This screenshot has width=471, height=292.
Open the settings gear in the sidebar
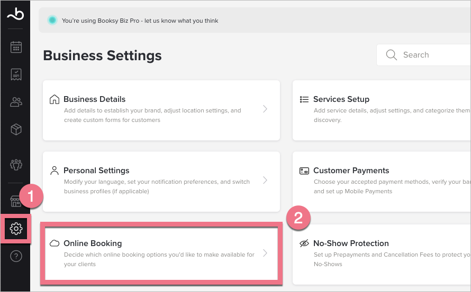tap(16, 229)
